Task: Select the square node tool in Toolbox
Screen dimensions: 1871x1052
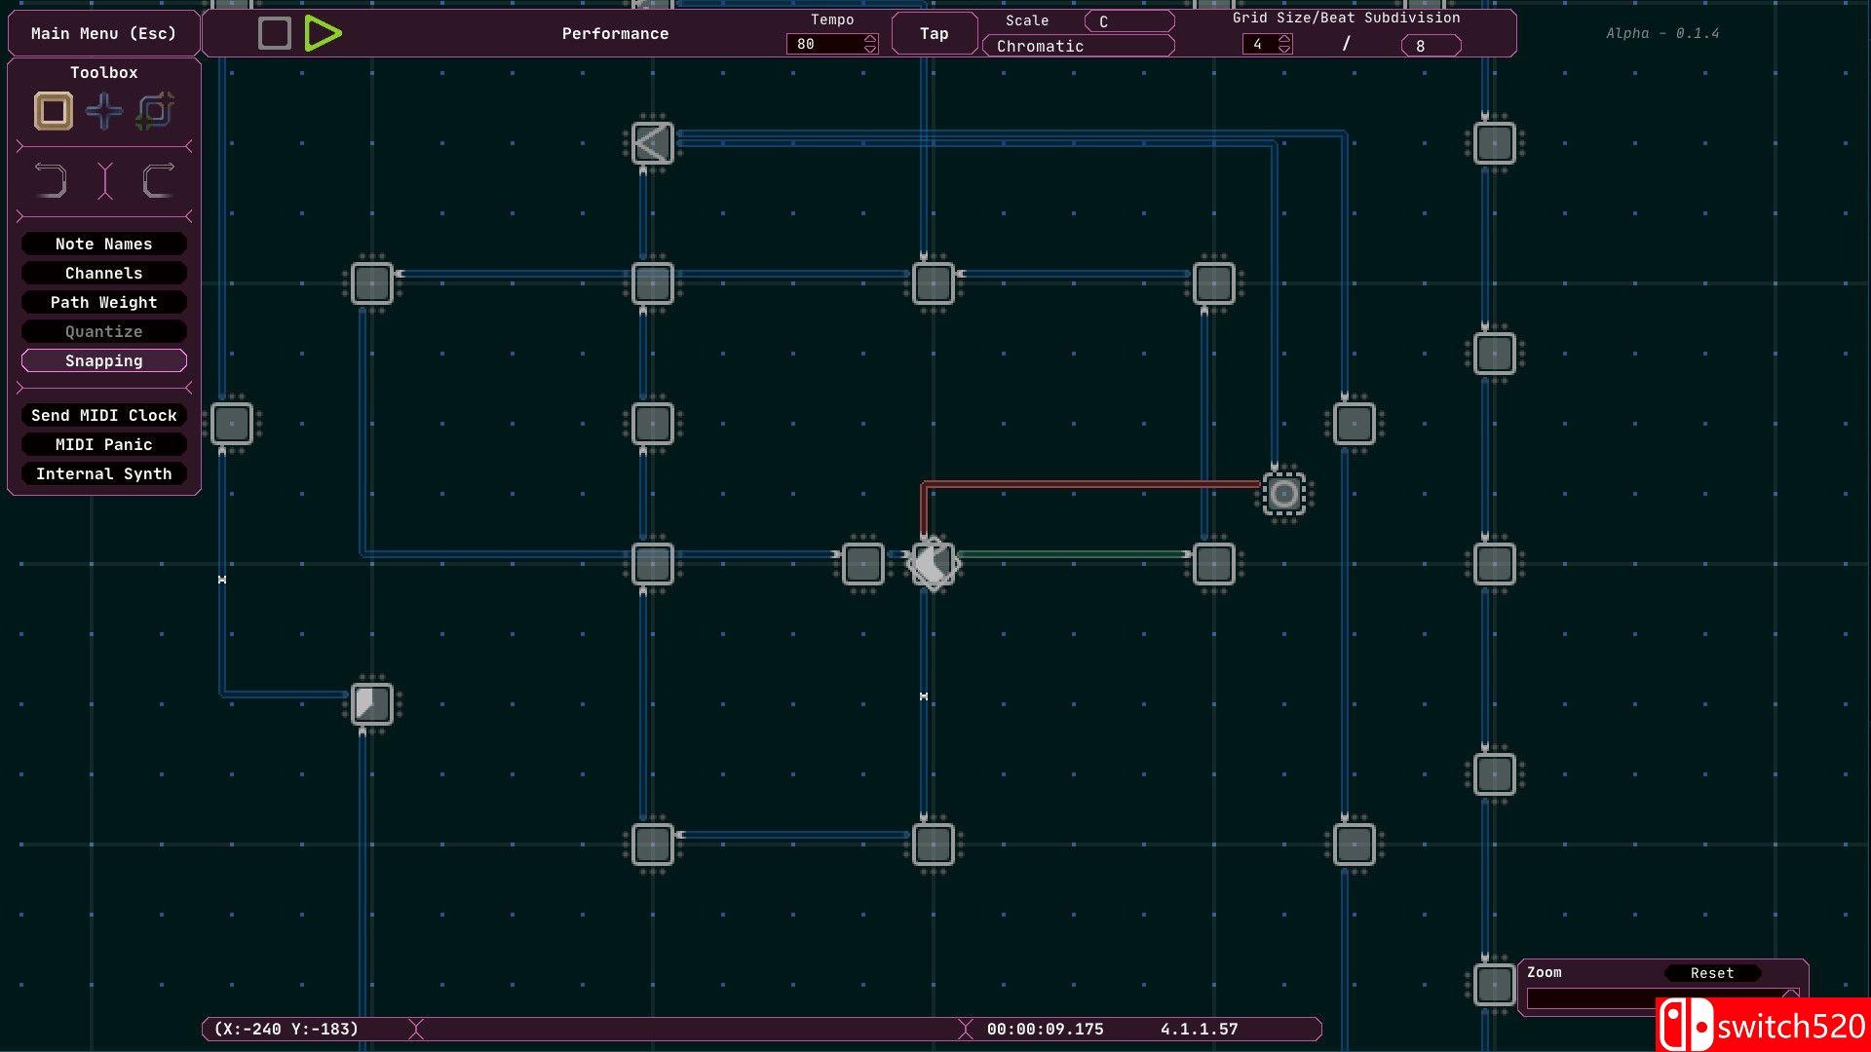Action: tap(54, 111)
